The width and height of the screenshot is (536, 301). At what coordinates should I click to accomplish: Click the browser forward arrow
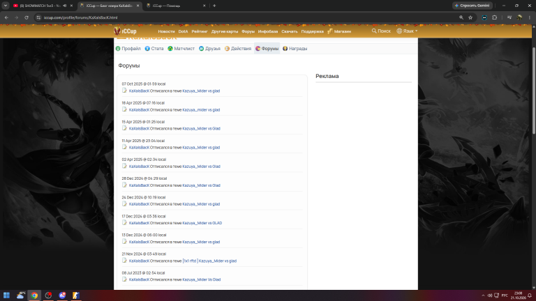pos(16,17)
